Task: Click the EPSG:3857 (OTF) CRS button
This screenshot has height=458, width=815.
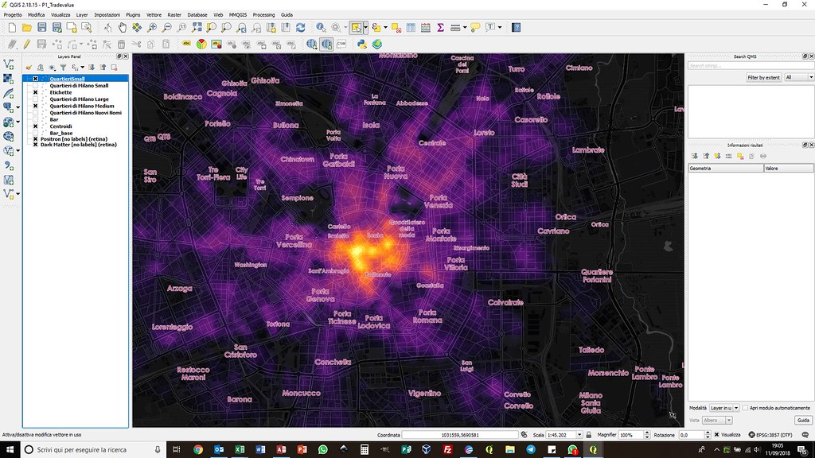Action: pyautogui.click(x=770, y=435)
